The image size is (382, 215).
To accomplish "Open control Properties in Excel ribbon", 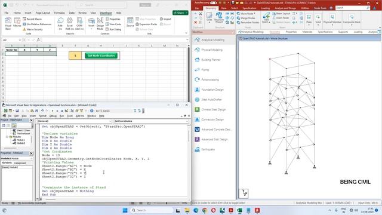I will click(113, 19).
